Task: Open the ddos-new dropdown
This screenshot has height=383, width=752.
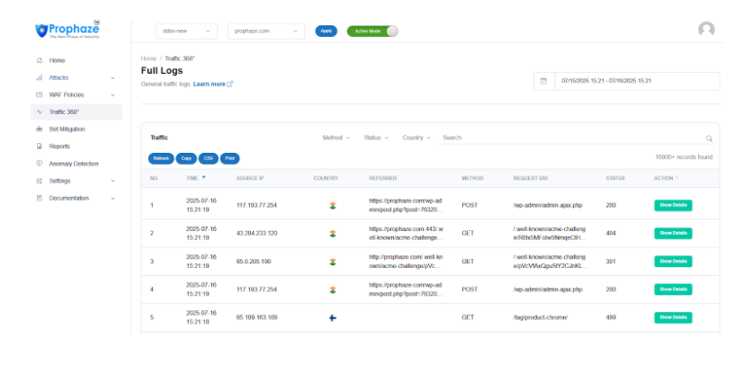Action: click(x=186, y=31)
